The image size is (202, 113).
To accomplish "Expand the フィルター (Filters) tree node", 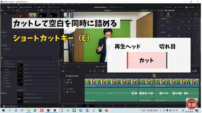I will click(3, 81).
